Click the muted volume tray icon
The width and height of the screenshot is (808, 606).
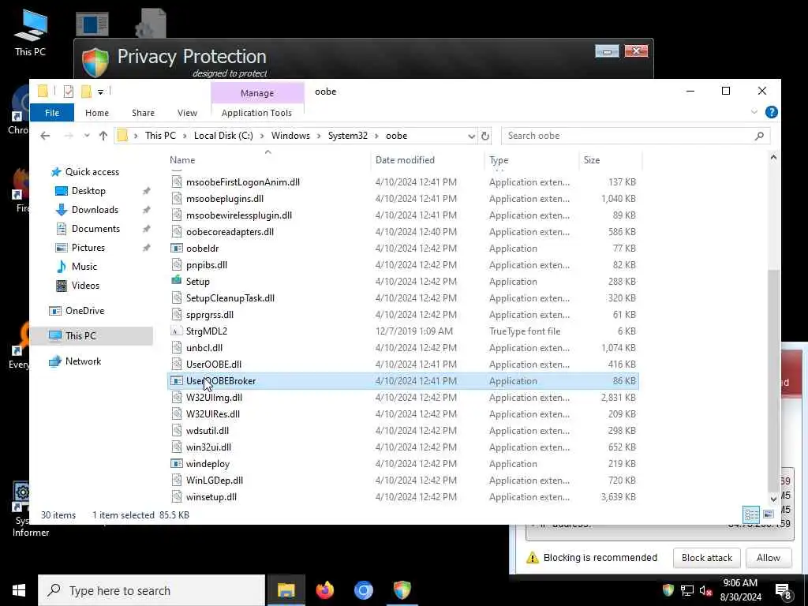[x=705, y=590]
